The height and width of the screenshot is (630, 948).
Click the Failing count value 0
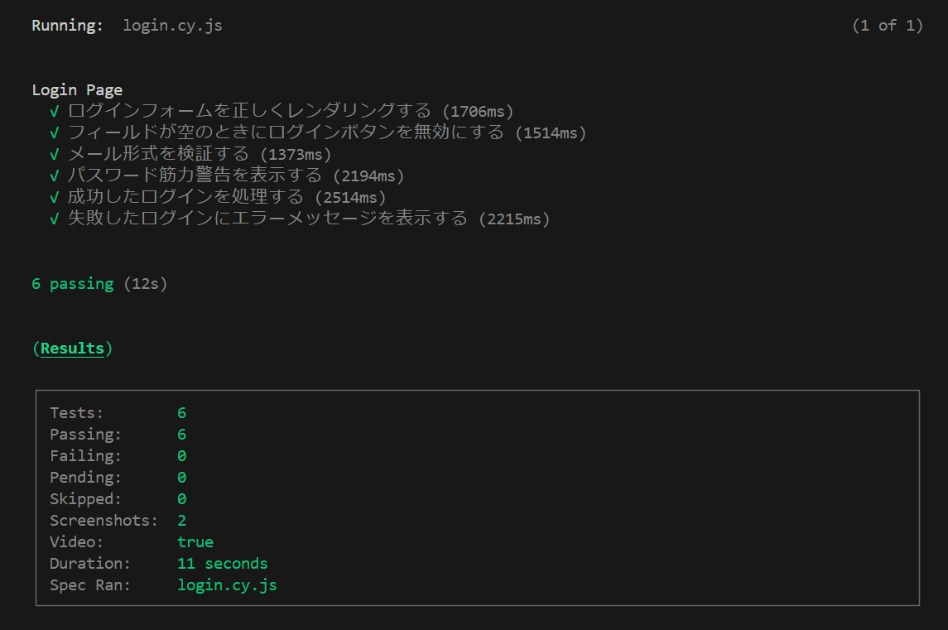pos(181,456)
